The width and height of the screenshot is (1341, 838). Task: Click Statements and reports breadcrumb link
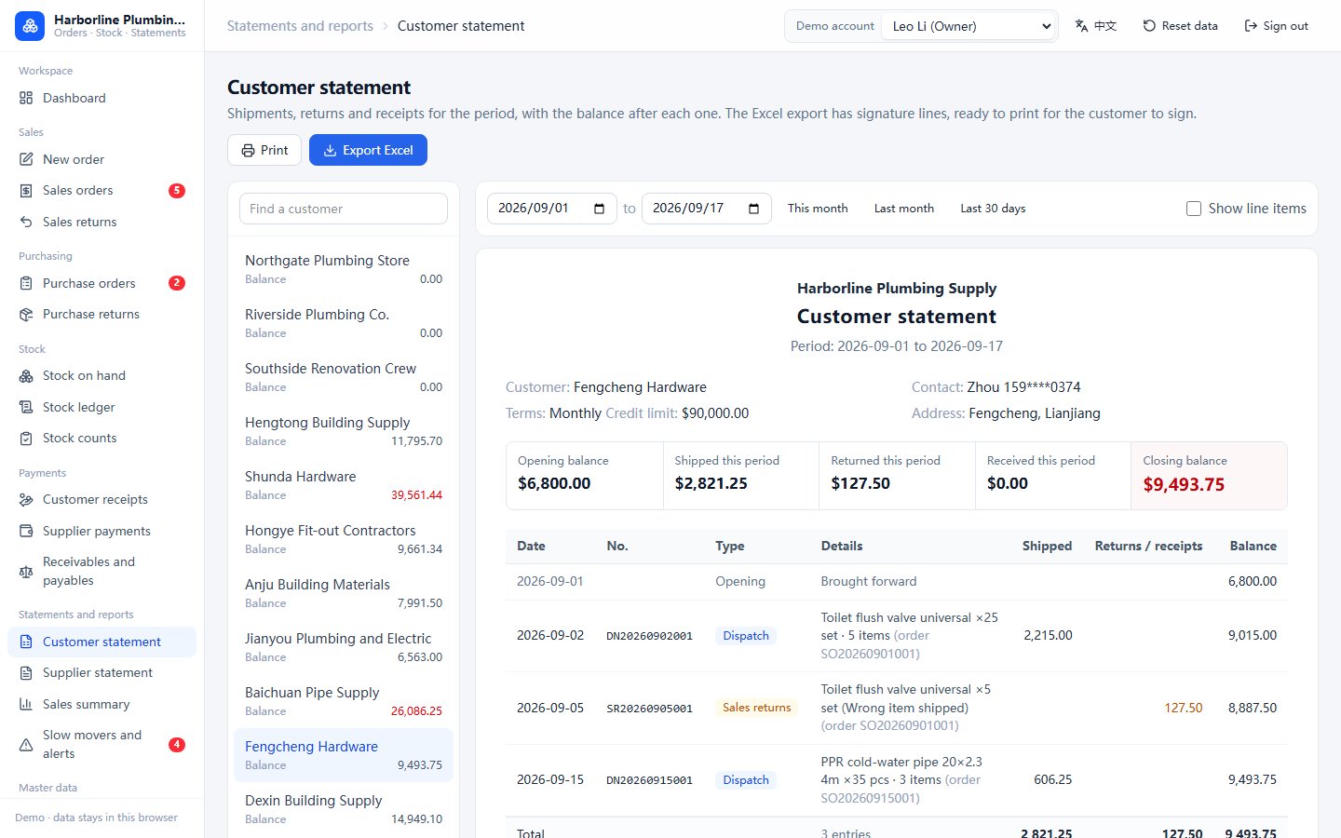coord(300,26)
